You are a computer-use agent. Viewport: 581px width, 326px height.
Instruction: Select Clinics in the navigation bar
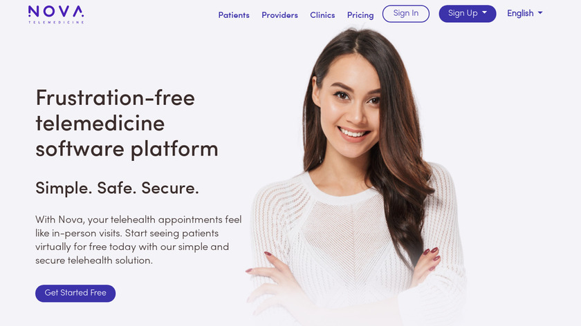point(322,15)
